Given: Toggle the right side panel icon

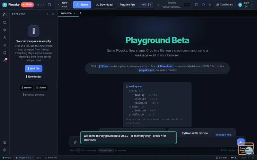Looking at the screenshot, I should tap(197, 5).
